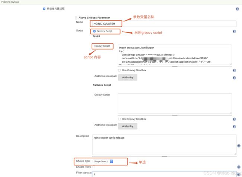Click corner resize grip of Script textarea

tap(231, 64)
